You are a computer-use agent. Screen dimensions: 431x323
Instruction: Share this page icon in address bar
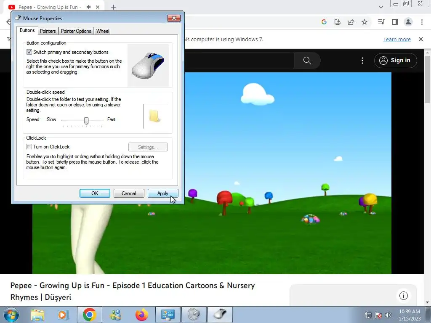[351, 22]
